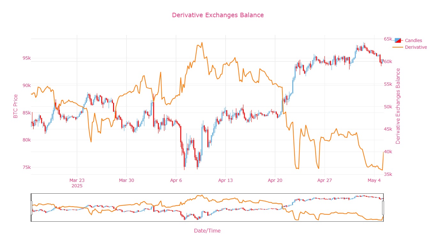This screenshot has height=244, width=430.
Task: Click the Candles legend candlestick icon
Action: point(398,40)
